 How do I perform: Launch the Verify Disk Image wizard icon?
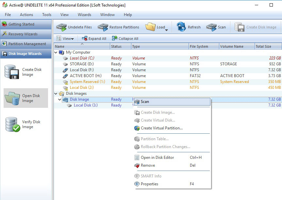(12, 124)
